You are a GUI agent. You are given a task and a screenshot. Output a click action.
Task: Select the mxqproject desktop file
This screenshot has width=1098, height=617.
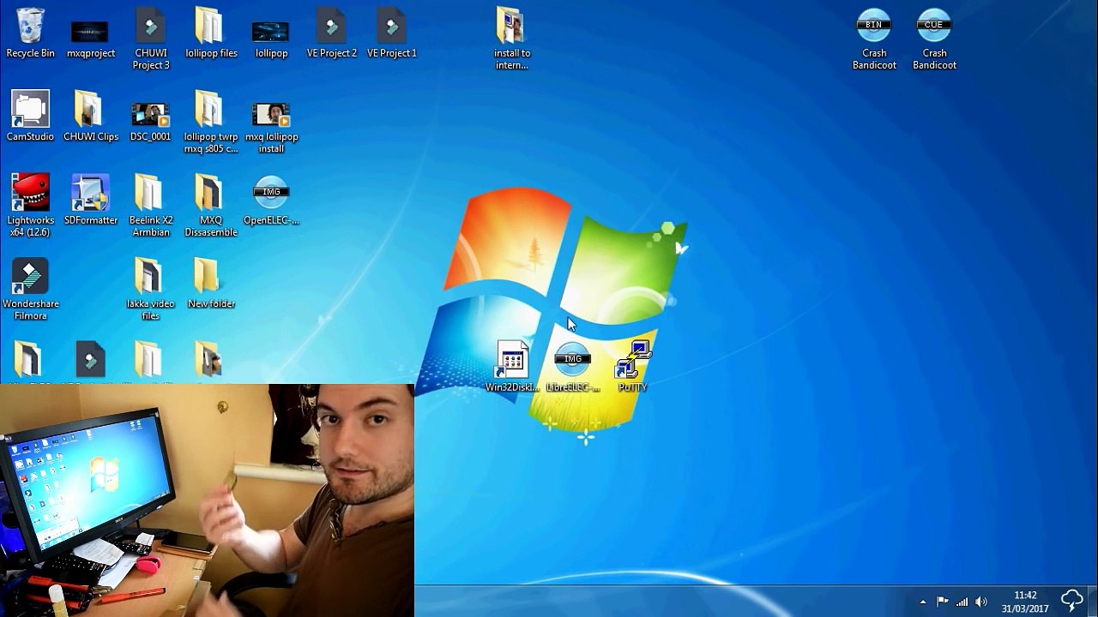pyautogui.click(x=90, y=39)
